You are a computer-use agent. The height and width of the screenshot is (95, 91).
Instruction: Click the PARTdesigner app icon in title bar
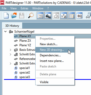[2, 3]
